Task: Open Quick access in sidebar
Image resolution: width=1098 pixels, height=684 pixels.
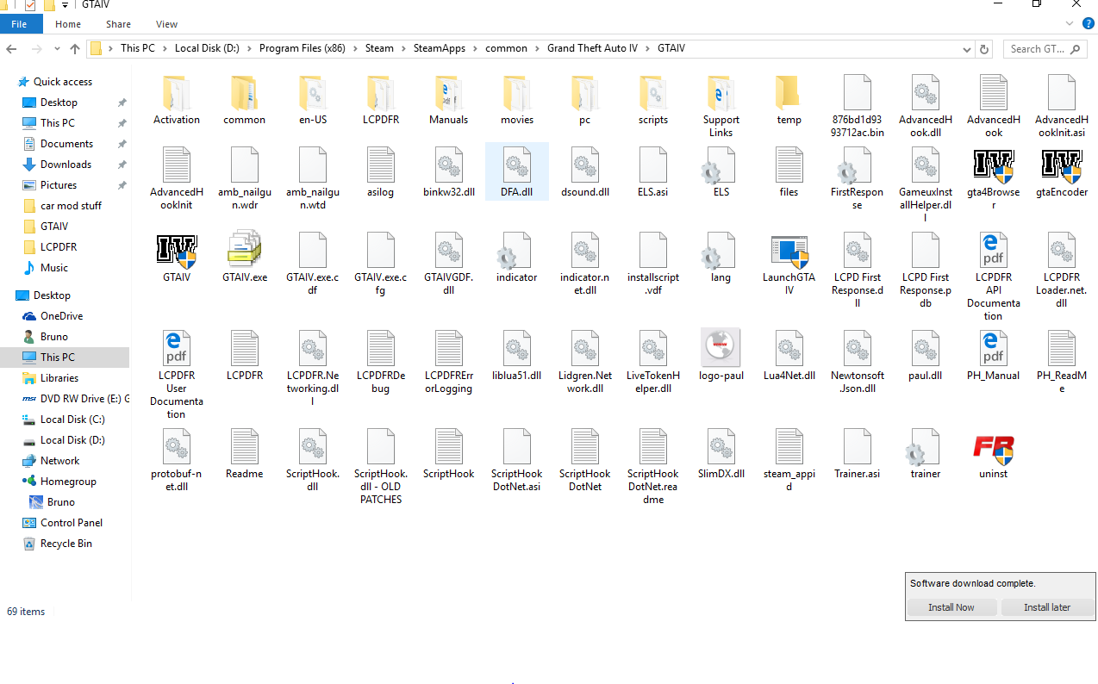Action: pos(63,82)
